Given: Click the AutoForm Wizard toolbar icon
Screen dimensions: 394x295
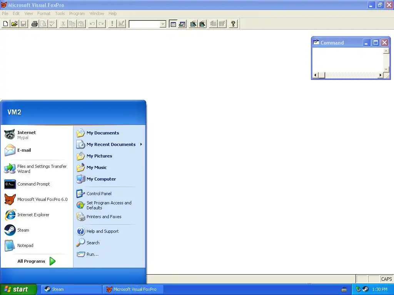Looking at the screenshot, I should (213, 24).
